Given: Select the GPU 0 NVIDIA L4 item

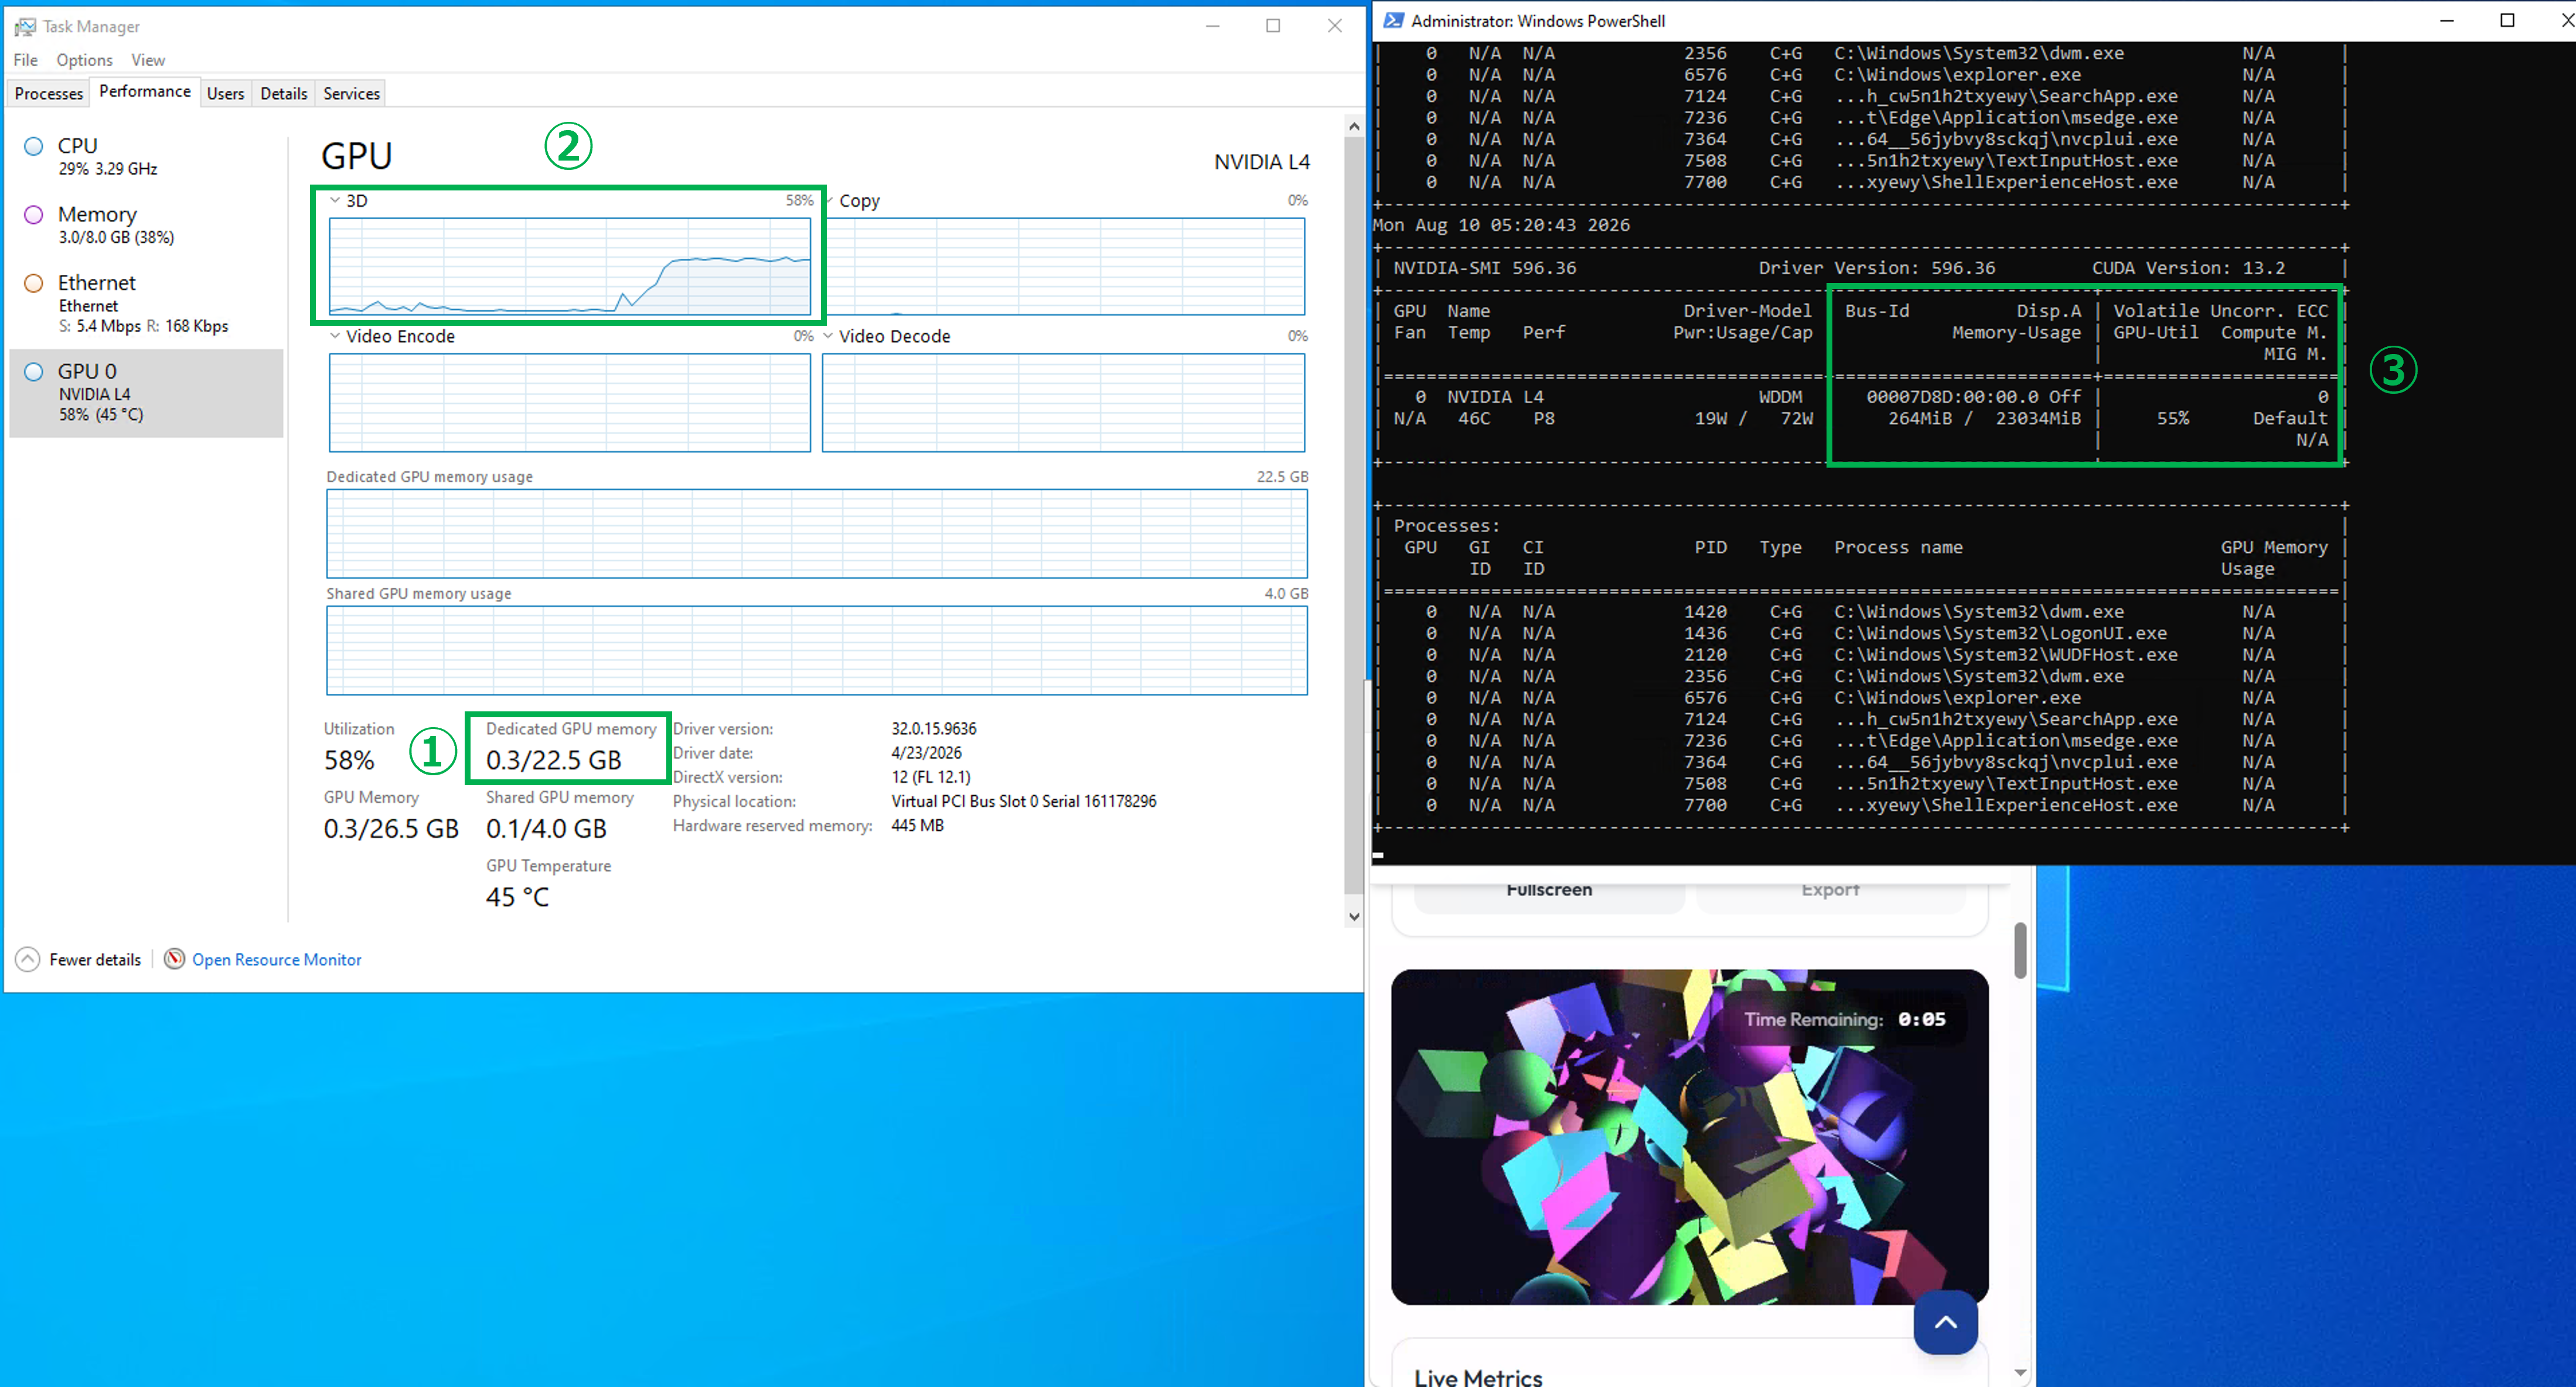Looking at the screenshot, I should tap(146, 393).
